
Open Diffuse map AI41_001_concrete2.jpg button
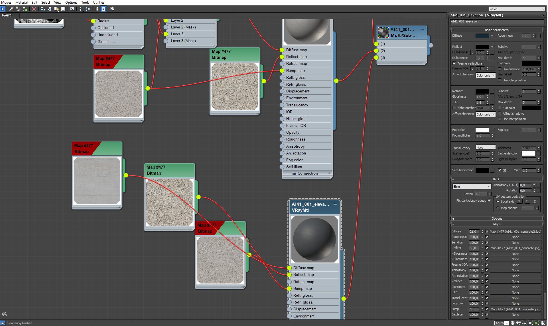tap(515, 232)
